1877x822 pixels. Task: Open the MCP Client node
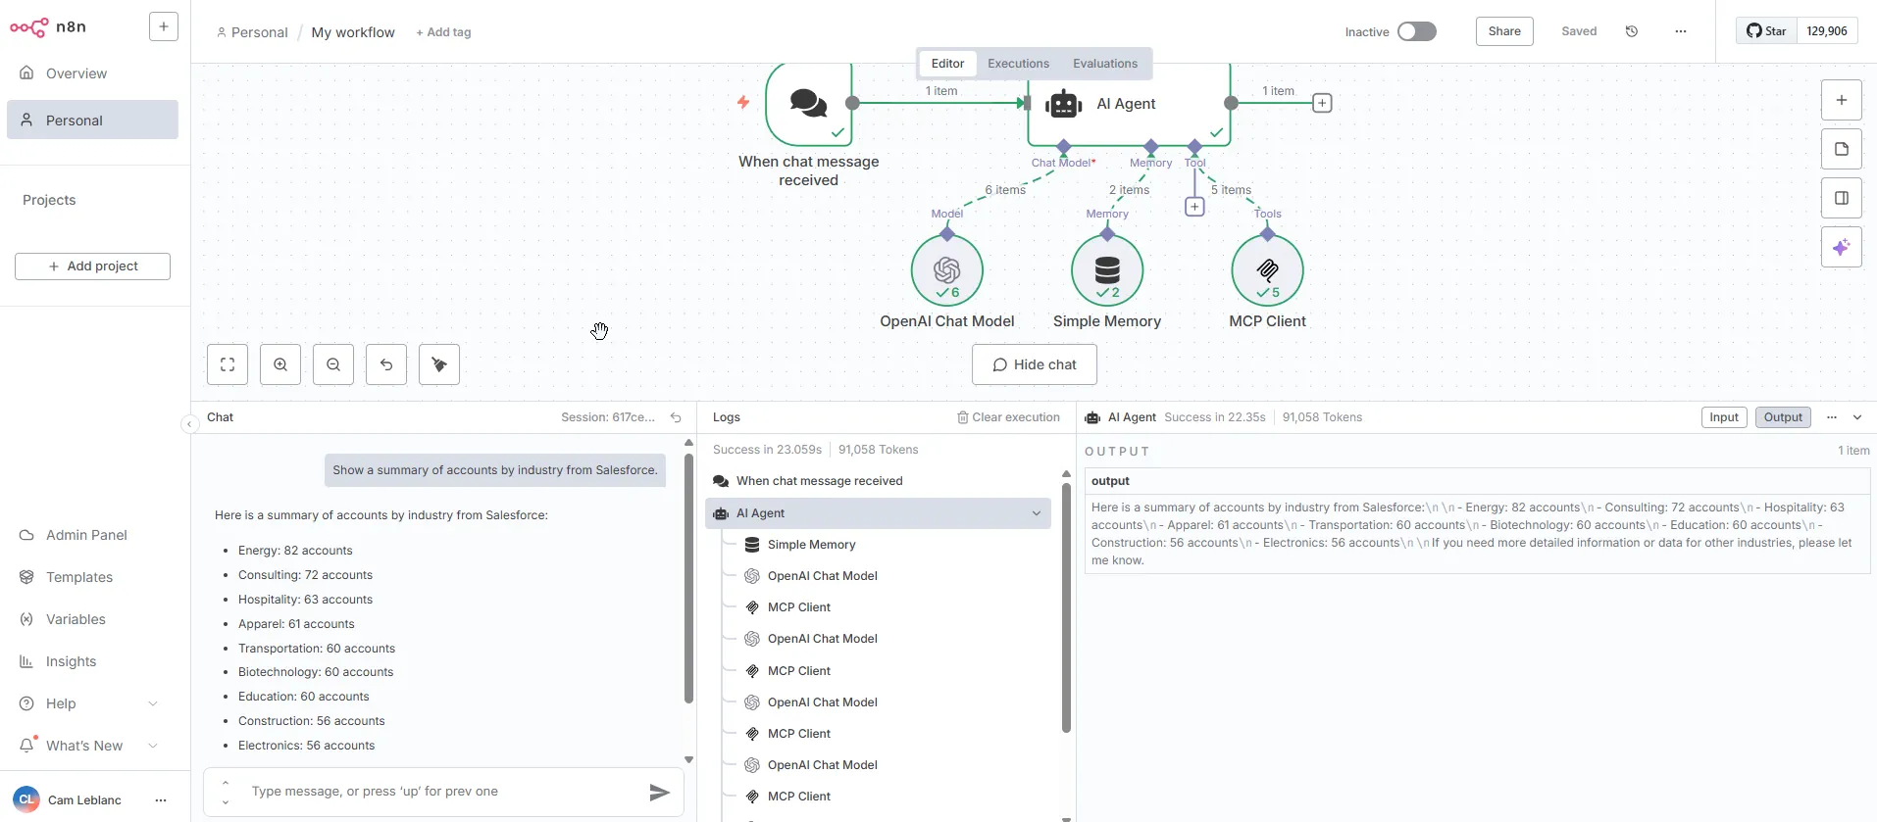pyautogui.click(x=1267, y=270)
